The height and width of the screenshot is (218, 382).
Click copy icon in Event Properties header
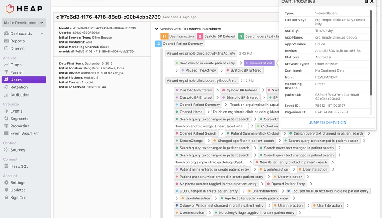point(366,2)
